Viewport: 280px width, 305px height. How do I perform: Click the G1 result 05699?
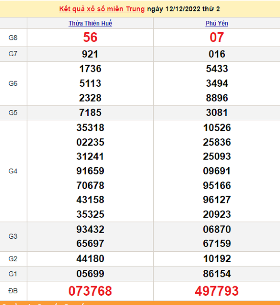pos(90,273)
